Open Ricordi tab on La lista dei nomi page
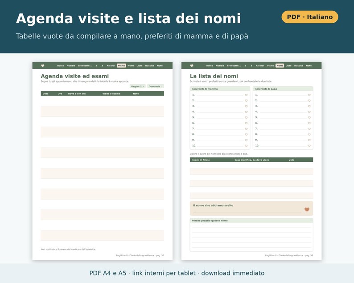The width and height of the screenshot is (354, 283). click(260, 66)
